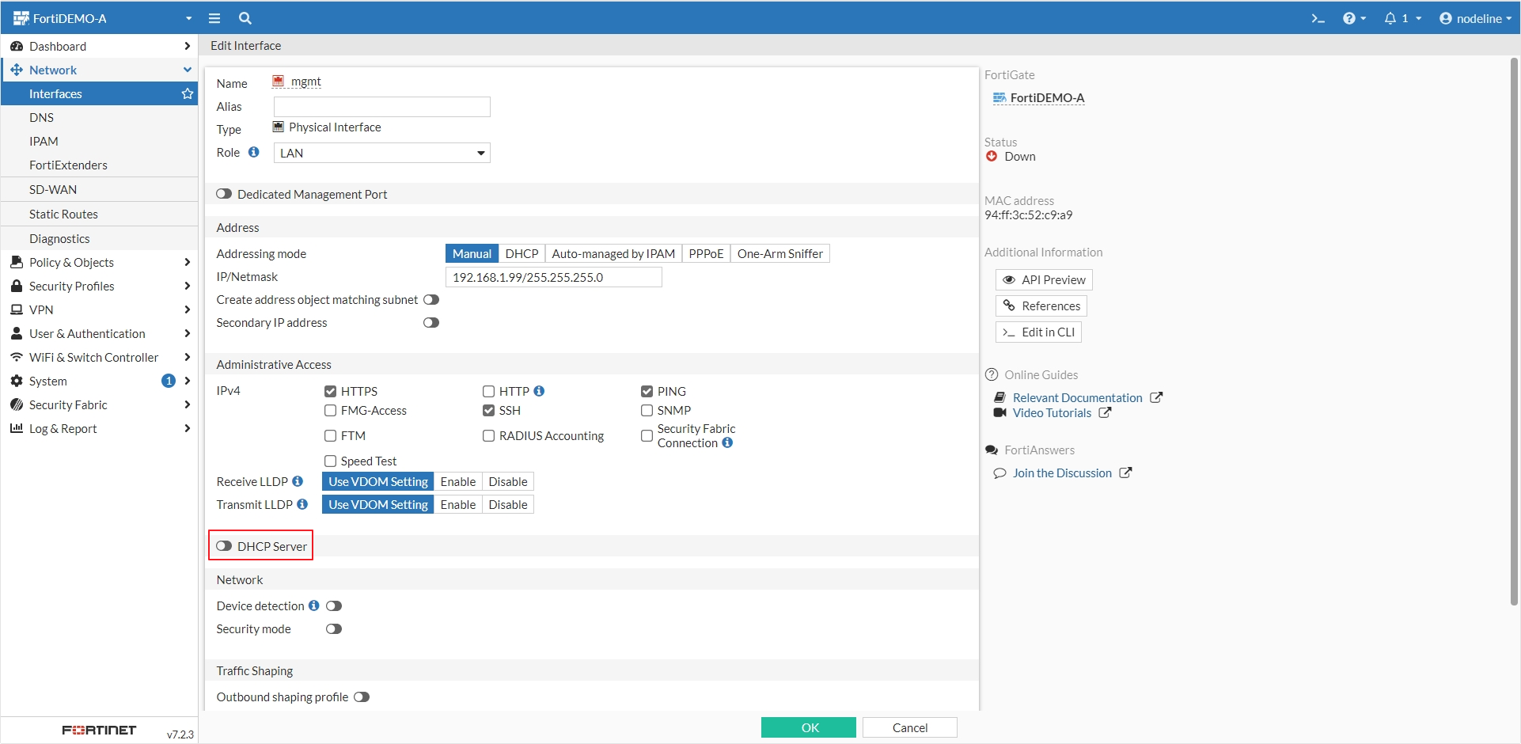The width and height of the screenshot is (1521, 744).
Task: Enable Dedicated Management Port toggle
Action: (224, 194)
